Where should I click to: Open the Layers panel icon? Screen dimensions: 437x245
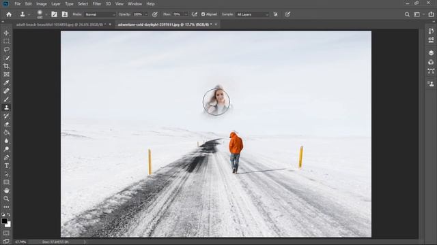coord(431,53)
